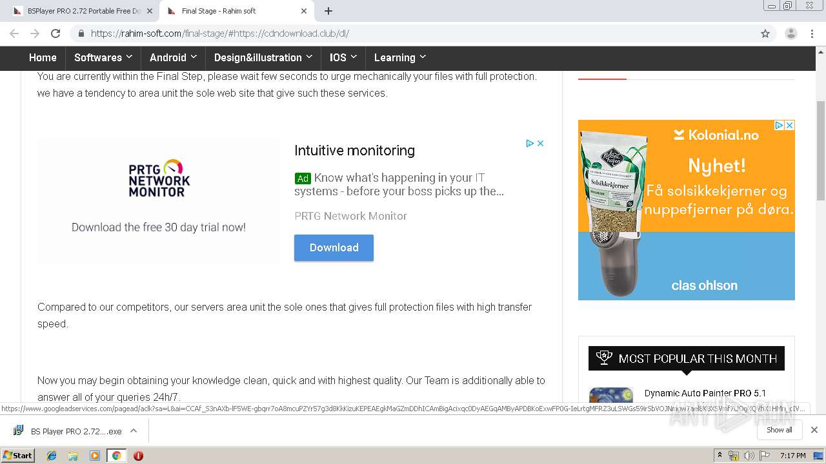Click Show all downloads button
The image size is (826, 464).
pyautogui.click(x=779, y=430)
